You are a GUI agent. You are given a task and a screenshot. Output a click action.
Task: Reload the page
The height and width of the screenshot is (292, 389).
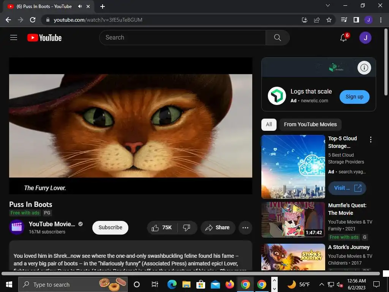pos(33,20)
